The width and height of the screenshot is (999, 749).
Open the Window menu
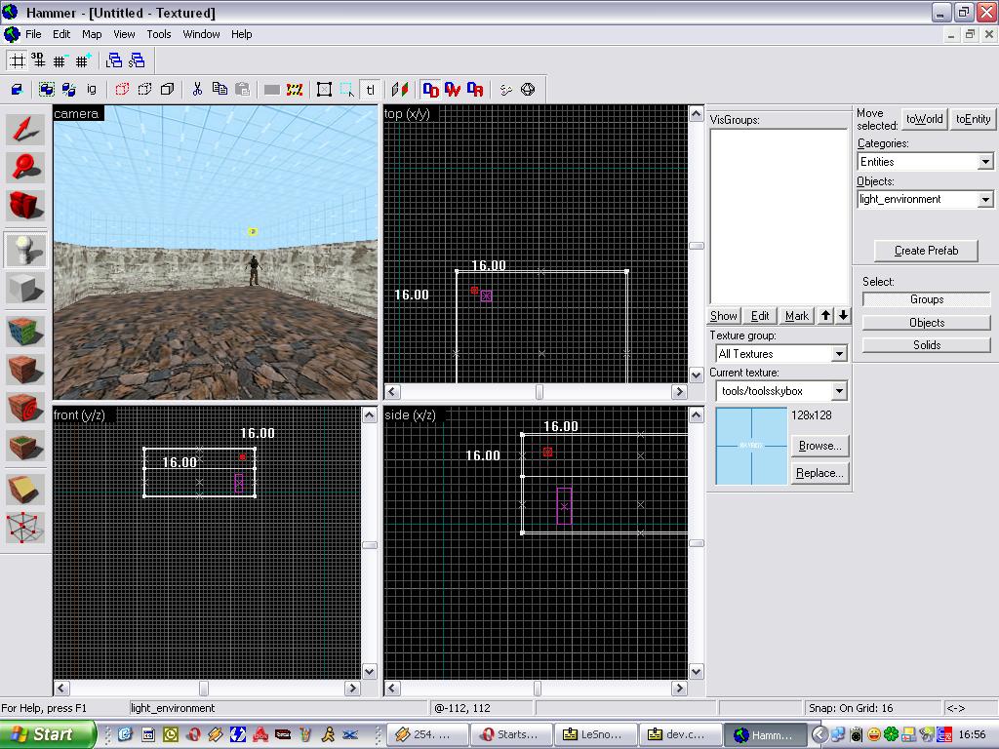(x=201, y=34)
